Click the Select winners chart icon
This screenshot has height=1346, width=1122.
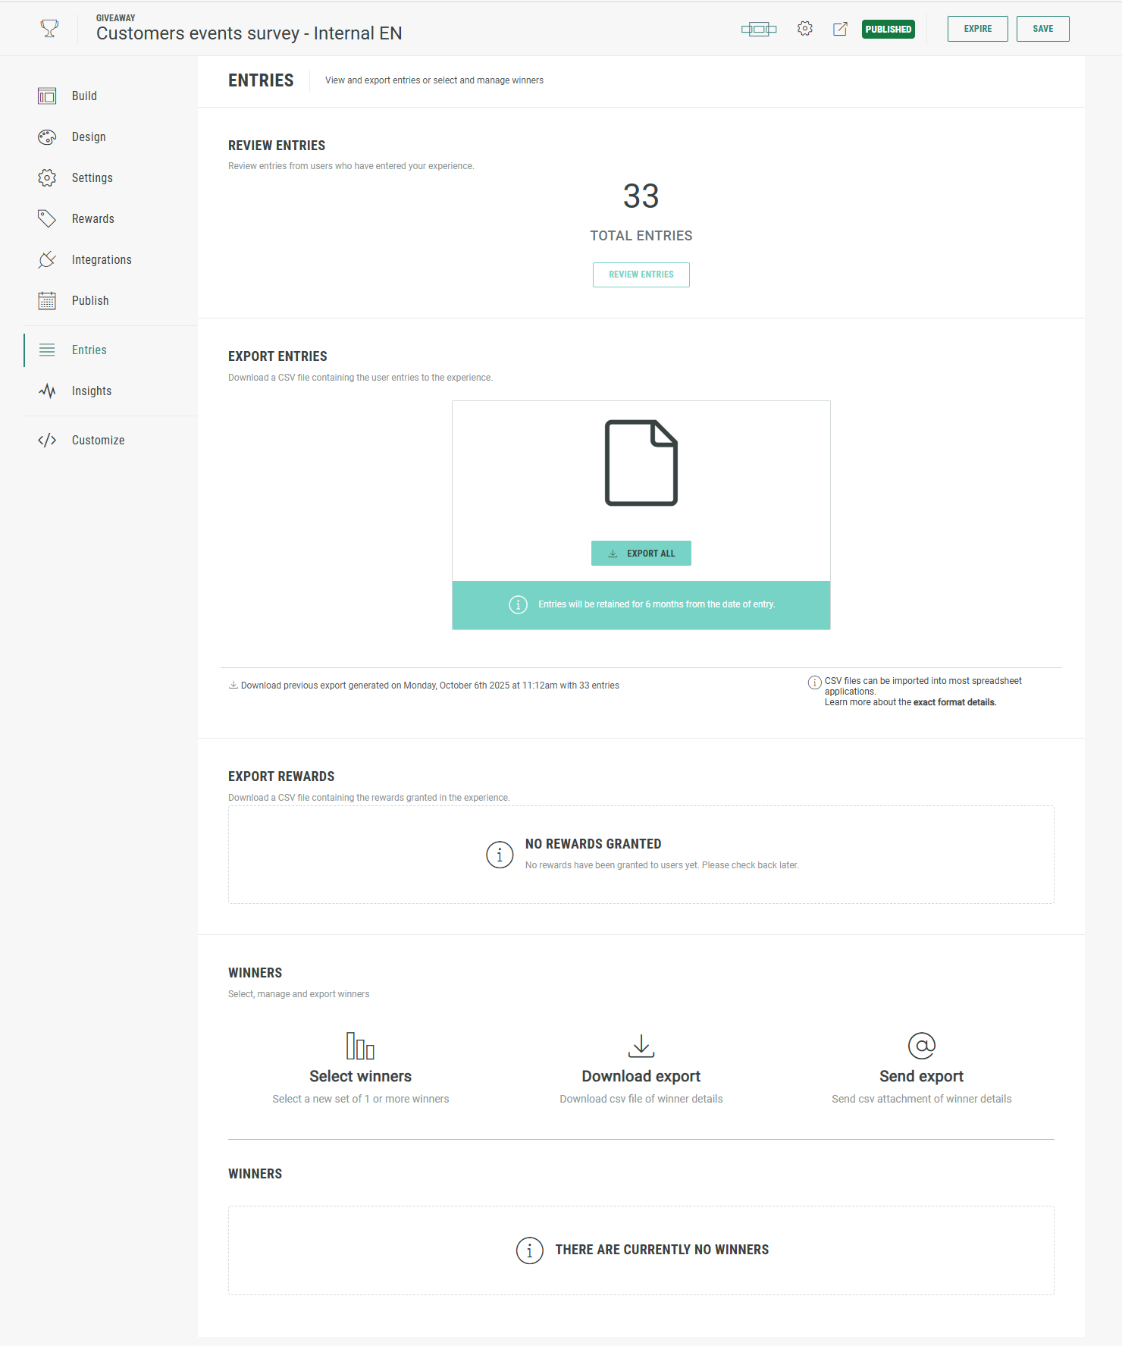click(360, 1046)
